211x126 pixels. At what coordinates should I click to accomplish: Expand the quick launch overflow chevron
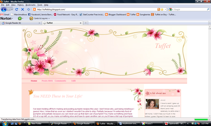[x=25, y=122]
